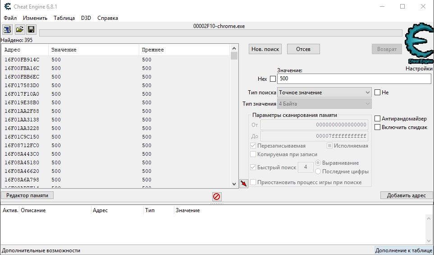Click the Прежнее column header

click(x=184, y=50)
